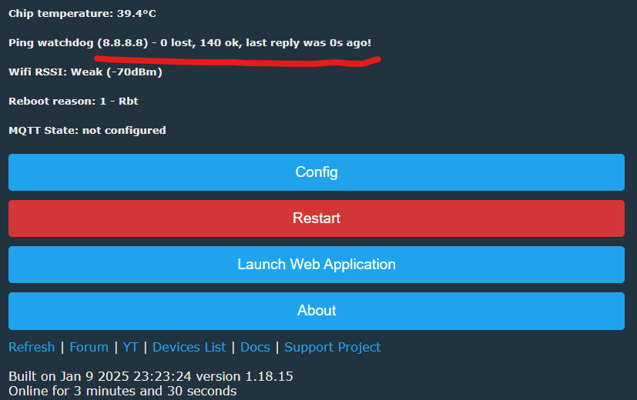The height and width of the screenshot is (400, 637).
Task: Open the About page
Action: pos(317,311)
